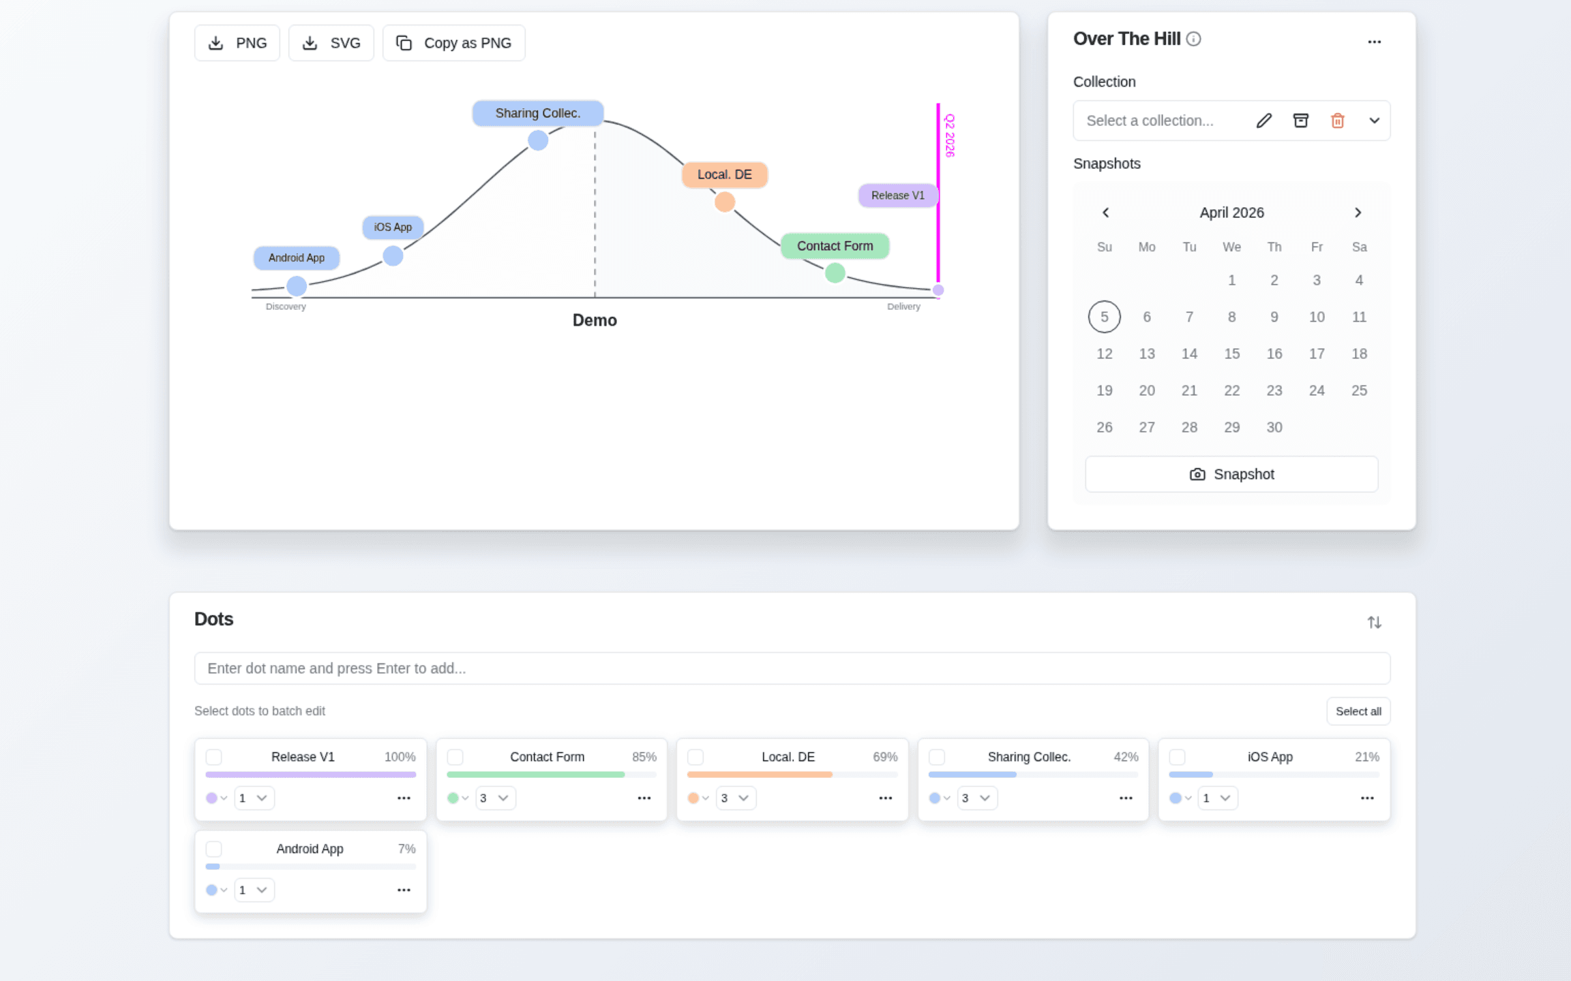Screen dimensions: 1571x981
Task: Click the archive collection icon
Action: pyautogui.click(x=1300, y=121)
